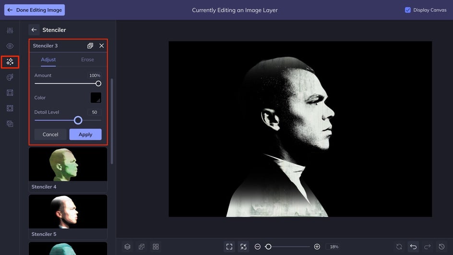The height and width of the screenshot is (255, 453).
Task: Click the 18% zoom value field
Action: click(334, 247)
